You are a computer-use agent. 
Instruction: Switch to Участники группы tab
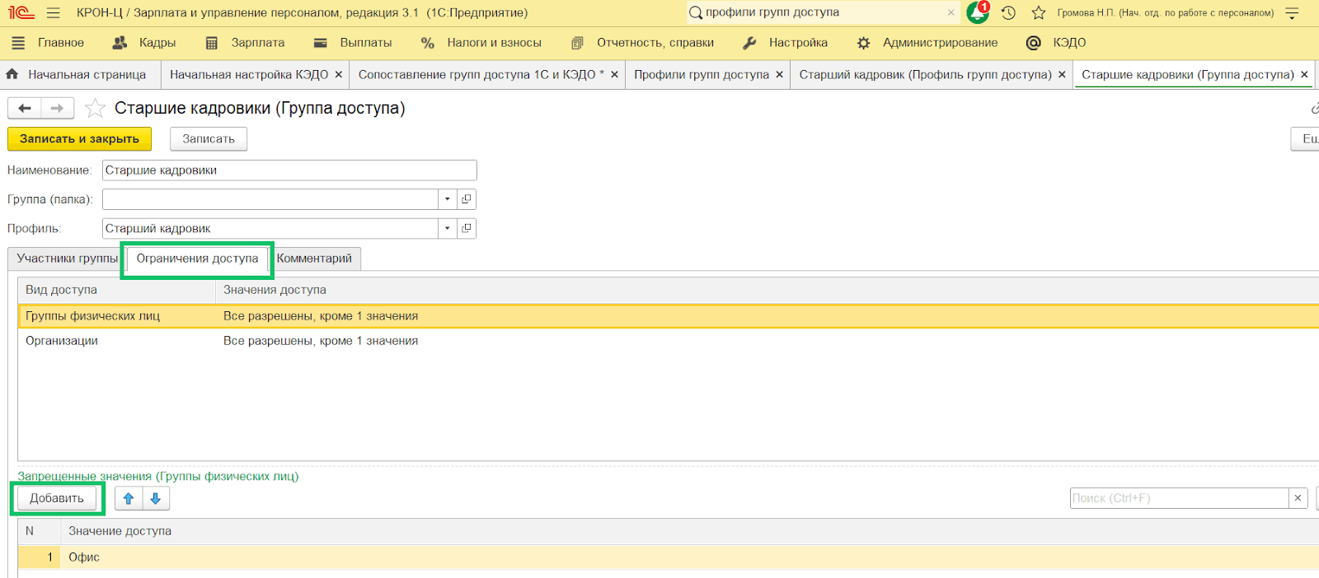click(67, 259)
